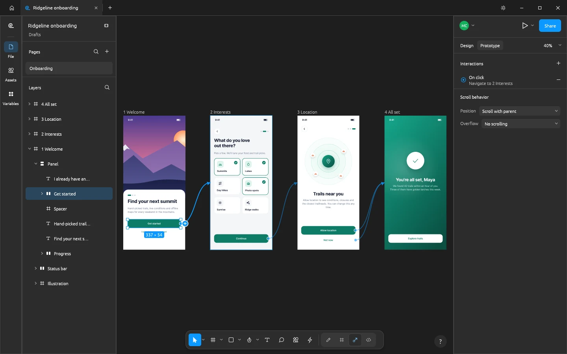The width and height of the screenshot is (567, 354).
Task: Collapse the left sidebar panel toggle
Action: click(x=106, y=26)
